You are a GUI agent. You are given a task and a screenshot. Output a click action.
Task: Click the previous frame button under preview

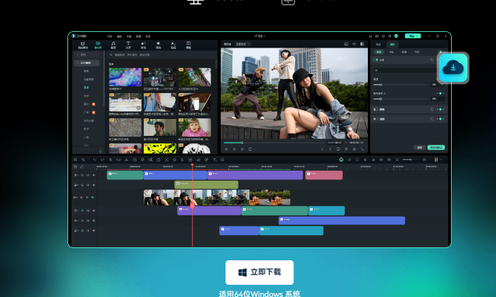tap(226, 150)
